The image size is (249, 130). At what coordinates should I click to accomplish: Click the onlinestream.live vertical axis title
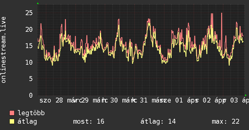(x=3, y=50)
